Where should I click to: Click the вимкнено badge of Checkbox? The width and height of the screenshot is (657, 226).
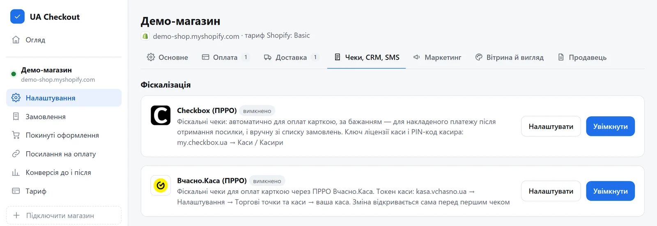[x=257, y=111]
